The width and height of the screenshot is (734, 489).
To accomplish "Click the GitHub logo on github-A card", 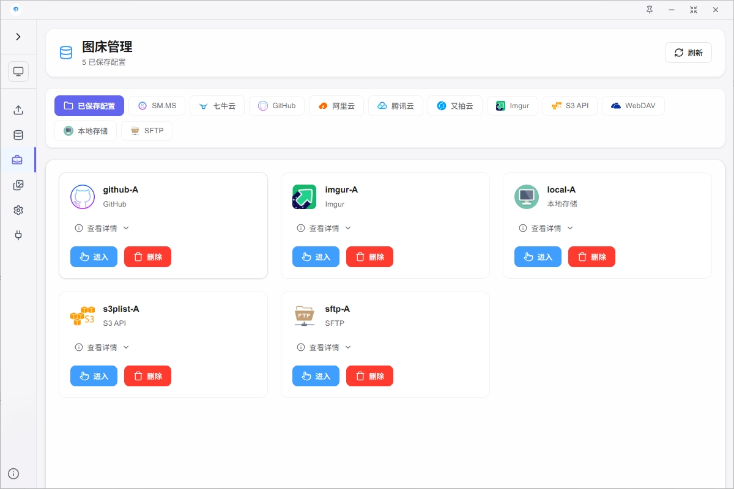I will point(83,197).
